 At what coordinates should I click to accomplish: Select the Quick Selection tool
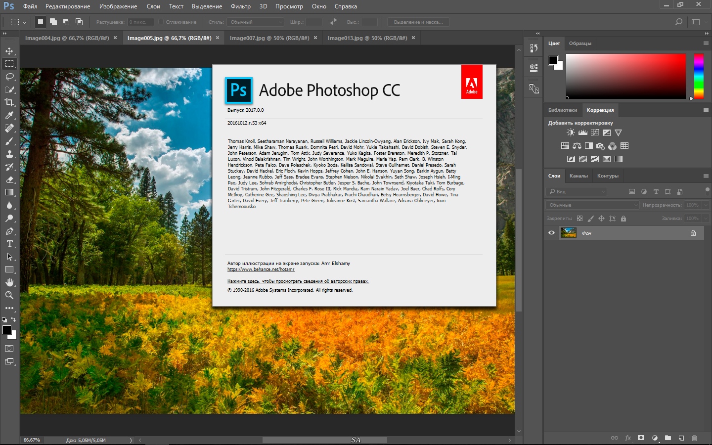[9, 89]
